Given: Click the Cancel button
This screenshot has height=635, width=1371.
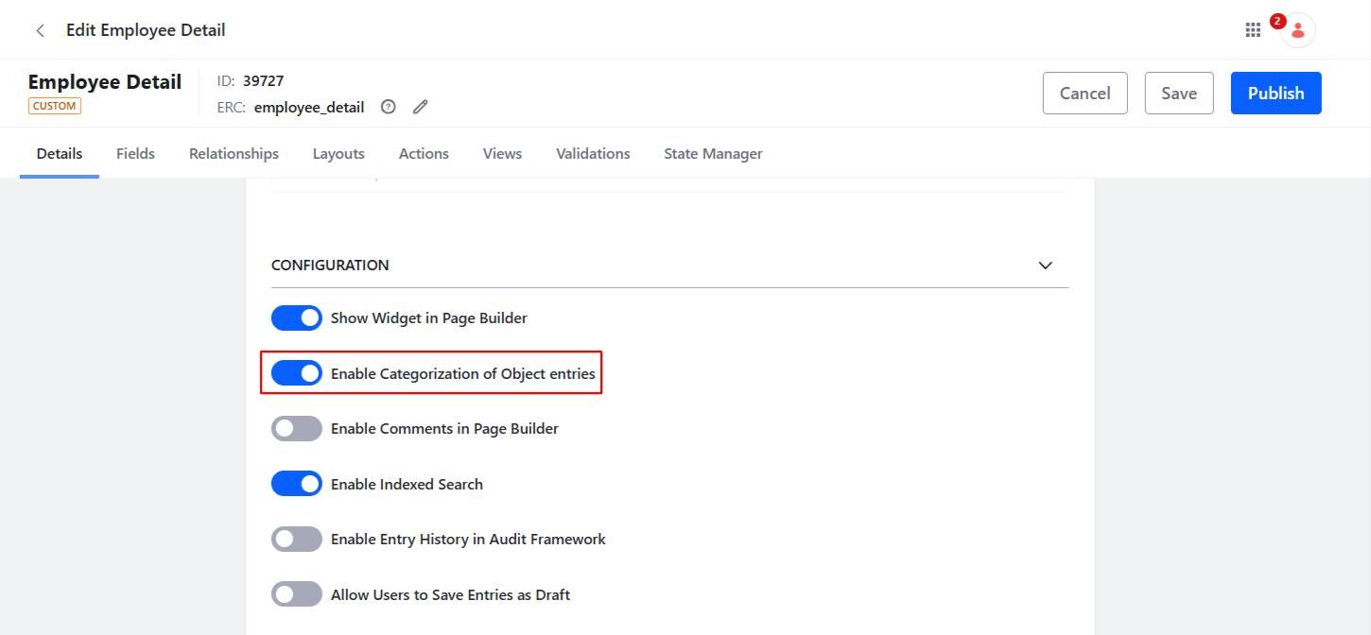Looking at the screenshot, I should pyautogui.click(x=1085, y=93).
